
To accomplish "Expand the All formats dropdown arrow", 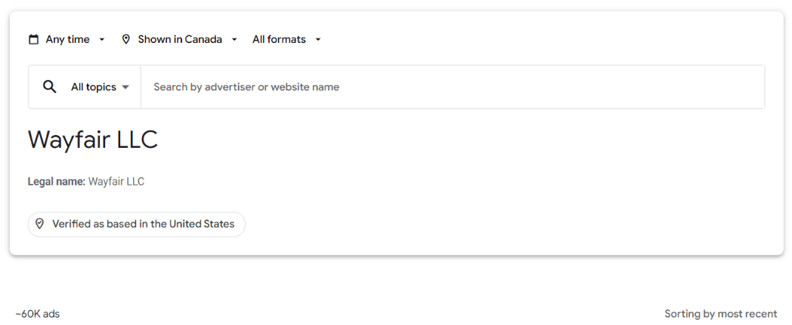I will [317, 39].
